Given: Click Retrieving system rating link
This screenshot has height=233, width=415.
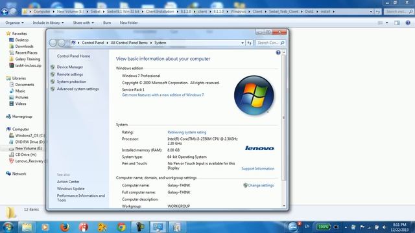Looking at the screenshot, I should click(x=187, y=132).
